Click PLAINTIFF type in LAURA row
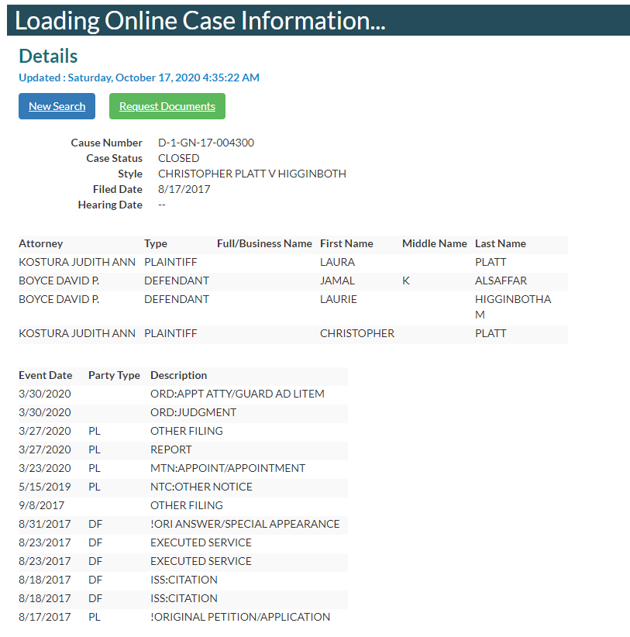Viewport: 630px width, 637px height. (x=170, y=262)
